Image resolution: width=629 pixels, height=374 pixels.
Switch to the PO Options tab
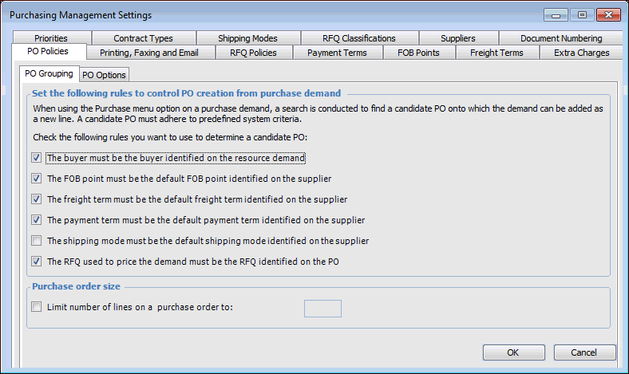pos(104,75)
